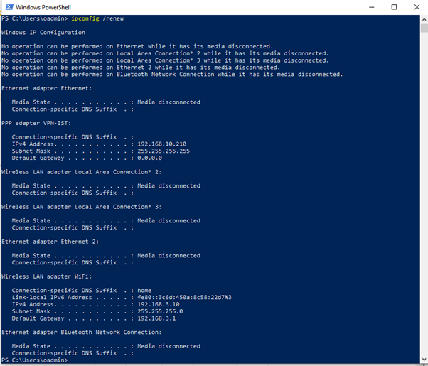The width and height of the screenshot is (428, 366).
Task: Click the link-local IPv6 address fe80::3c6d:450a:8c58:22d7%3
Action: pos(185,297)
